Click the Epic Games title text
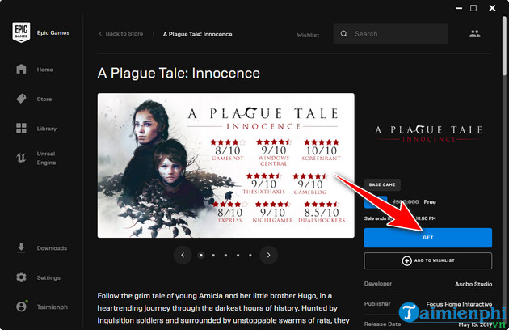509x330 pixels. click(x=53, y=33)
